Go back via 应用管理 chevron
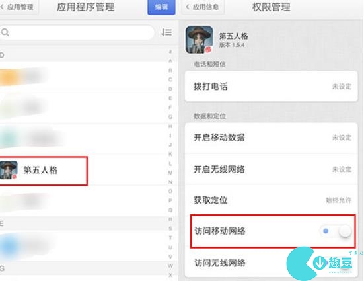The width and height of the screenshot is (364, 281). [2, 7]
